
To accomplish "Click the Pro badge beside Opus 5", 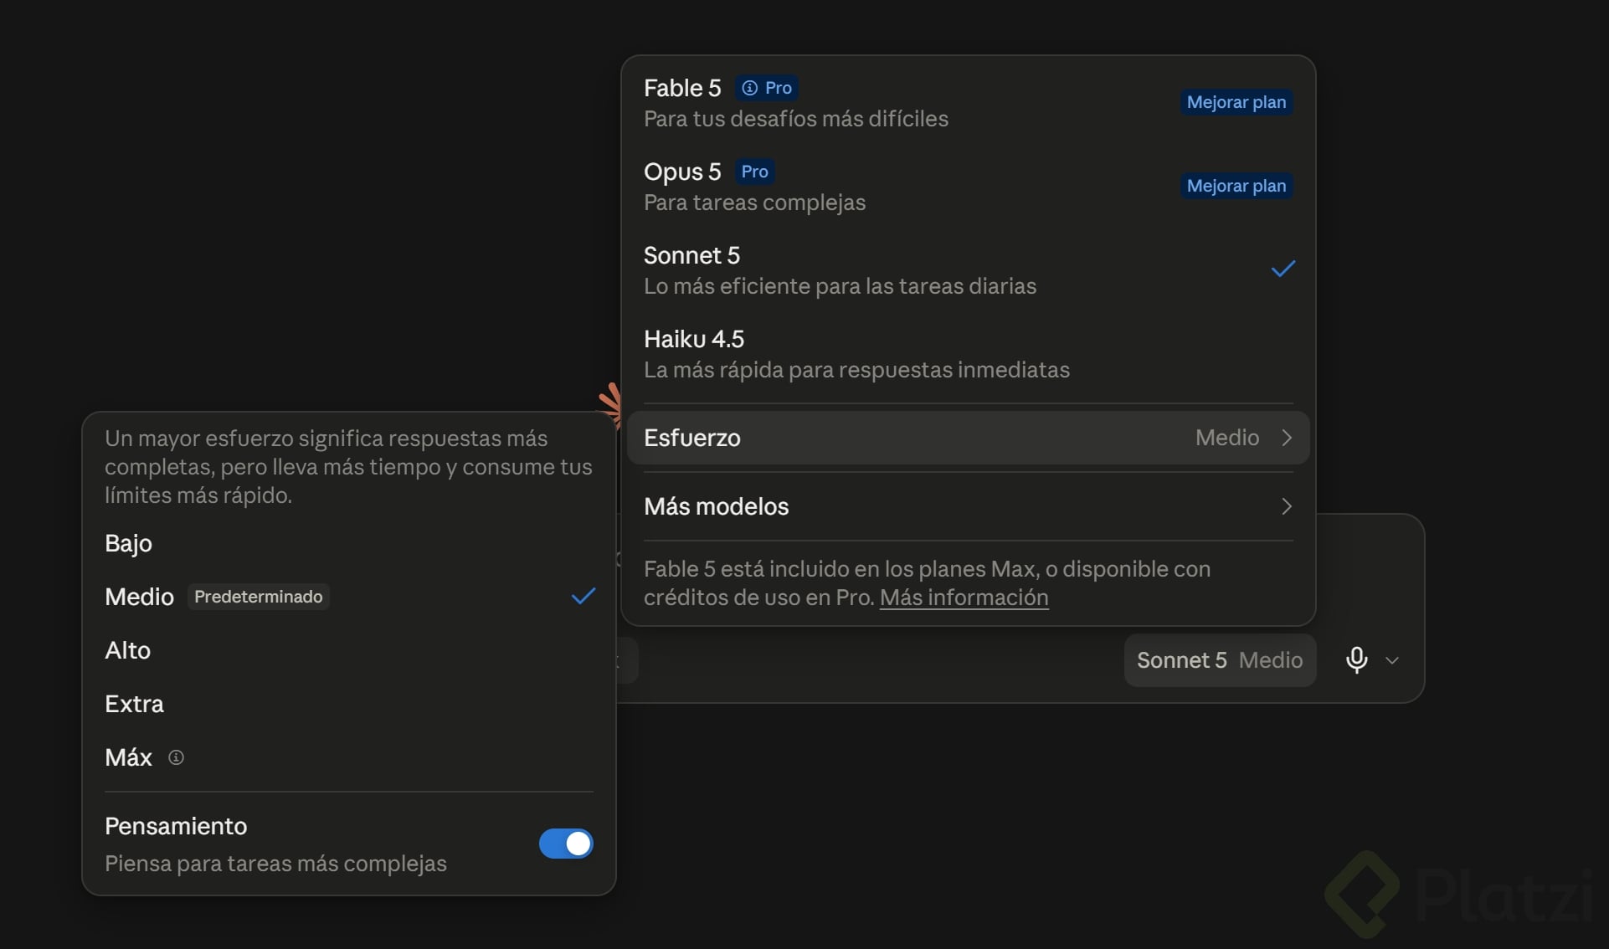I will click(x=754, y=172).
